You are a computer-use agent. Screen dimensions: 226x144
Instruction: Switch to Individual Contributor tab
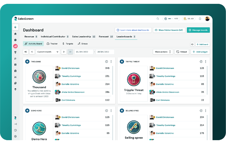tap(55, 37)
